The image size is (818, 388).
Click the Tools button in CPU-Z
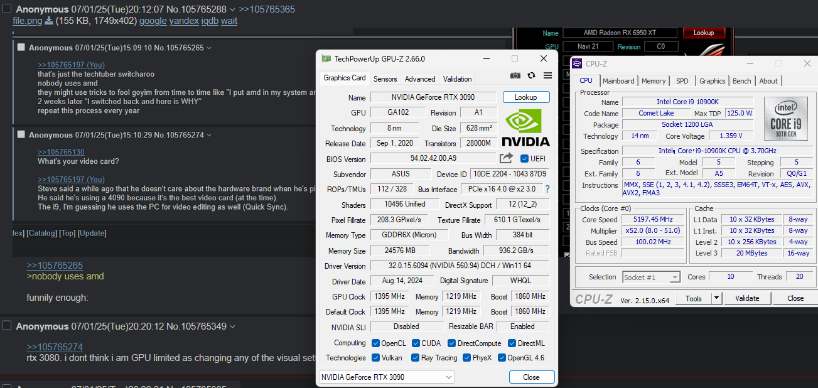tap(694, 299)
